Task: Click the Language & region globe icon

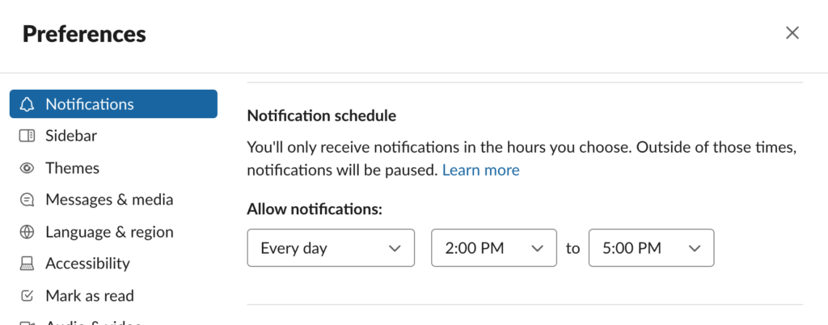Action: click(27, 232)
